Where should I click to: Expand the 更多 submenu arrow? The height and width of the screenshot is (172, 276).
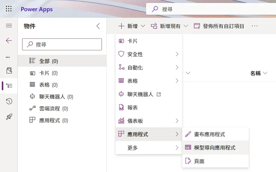coord(177,147)
